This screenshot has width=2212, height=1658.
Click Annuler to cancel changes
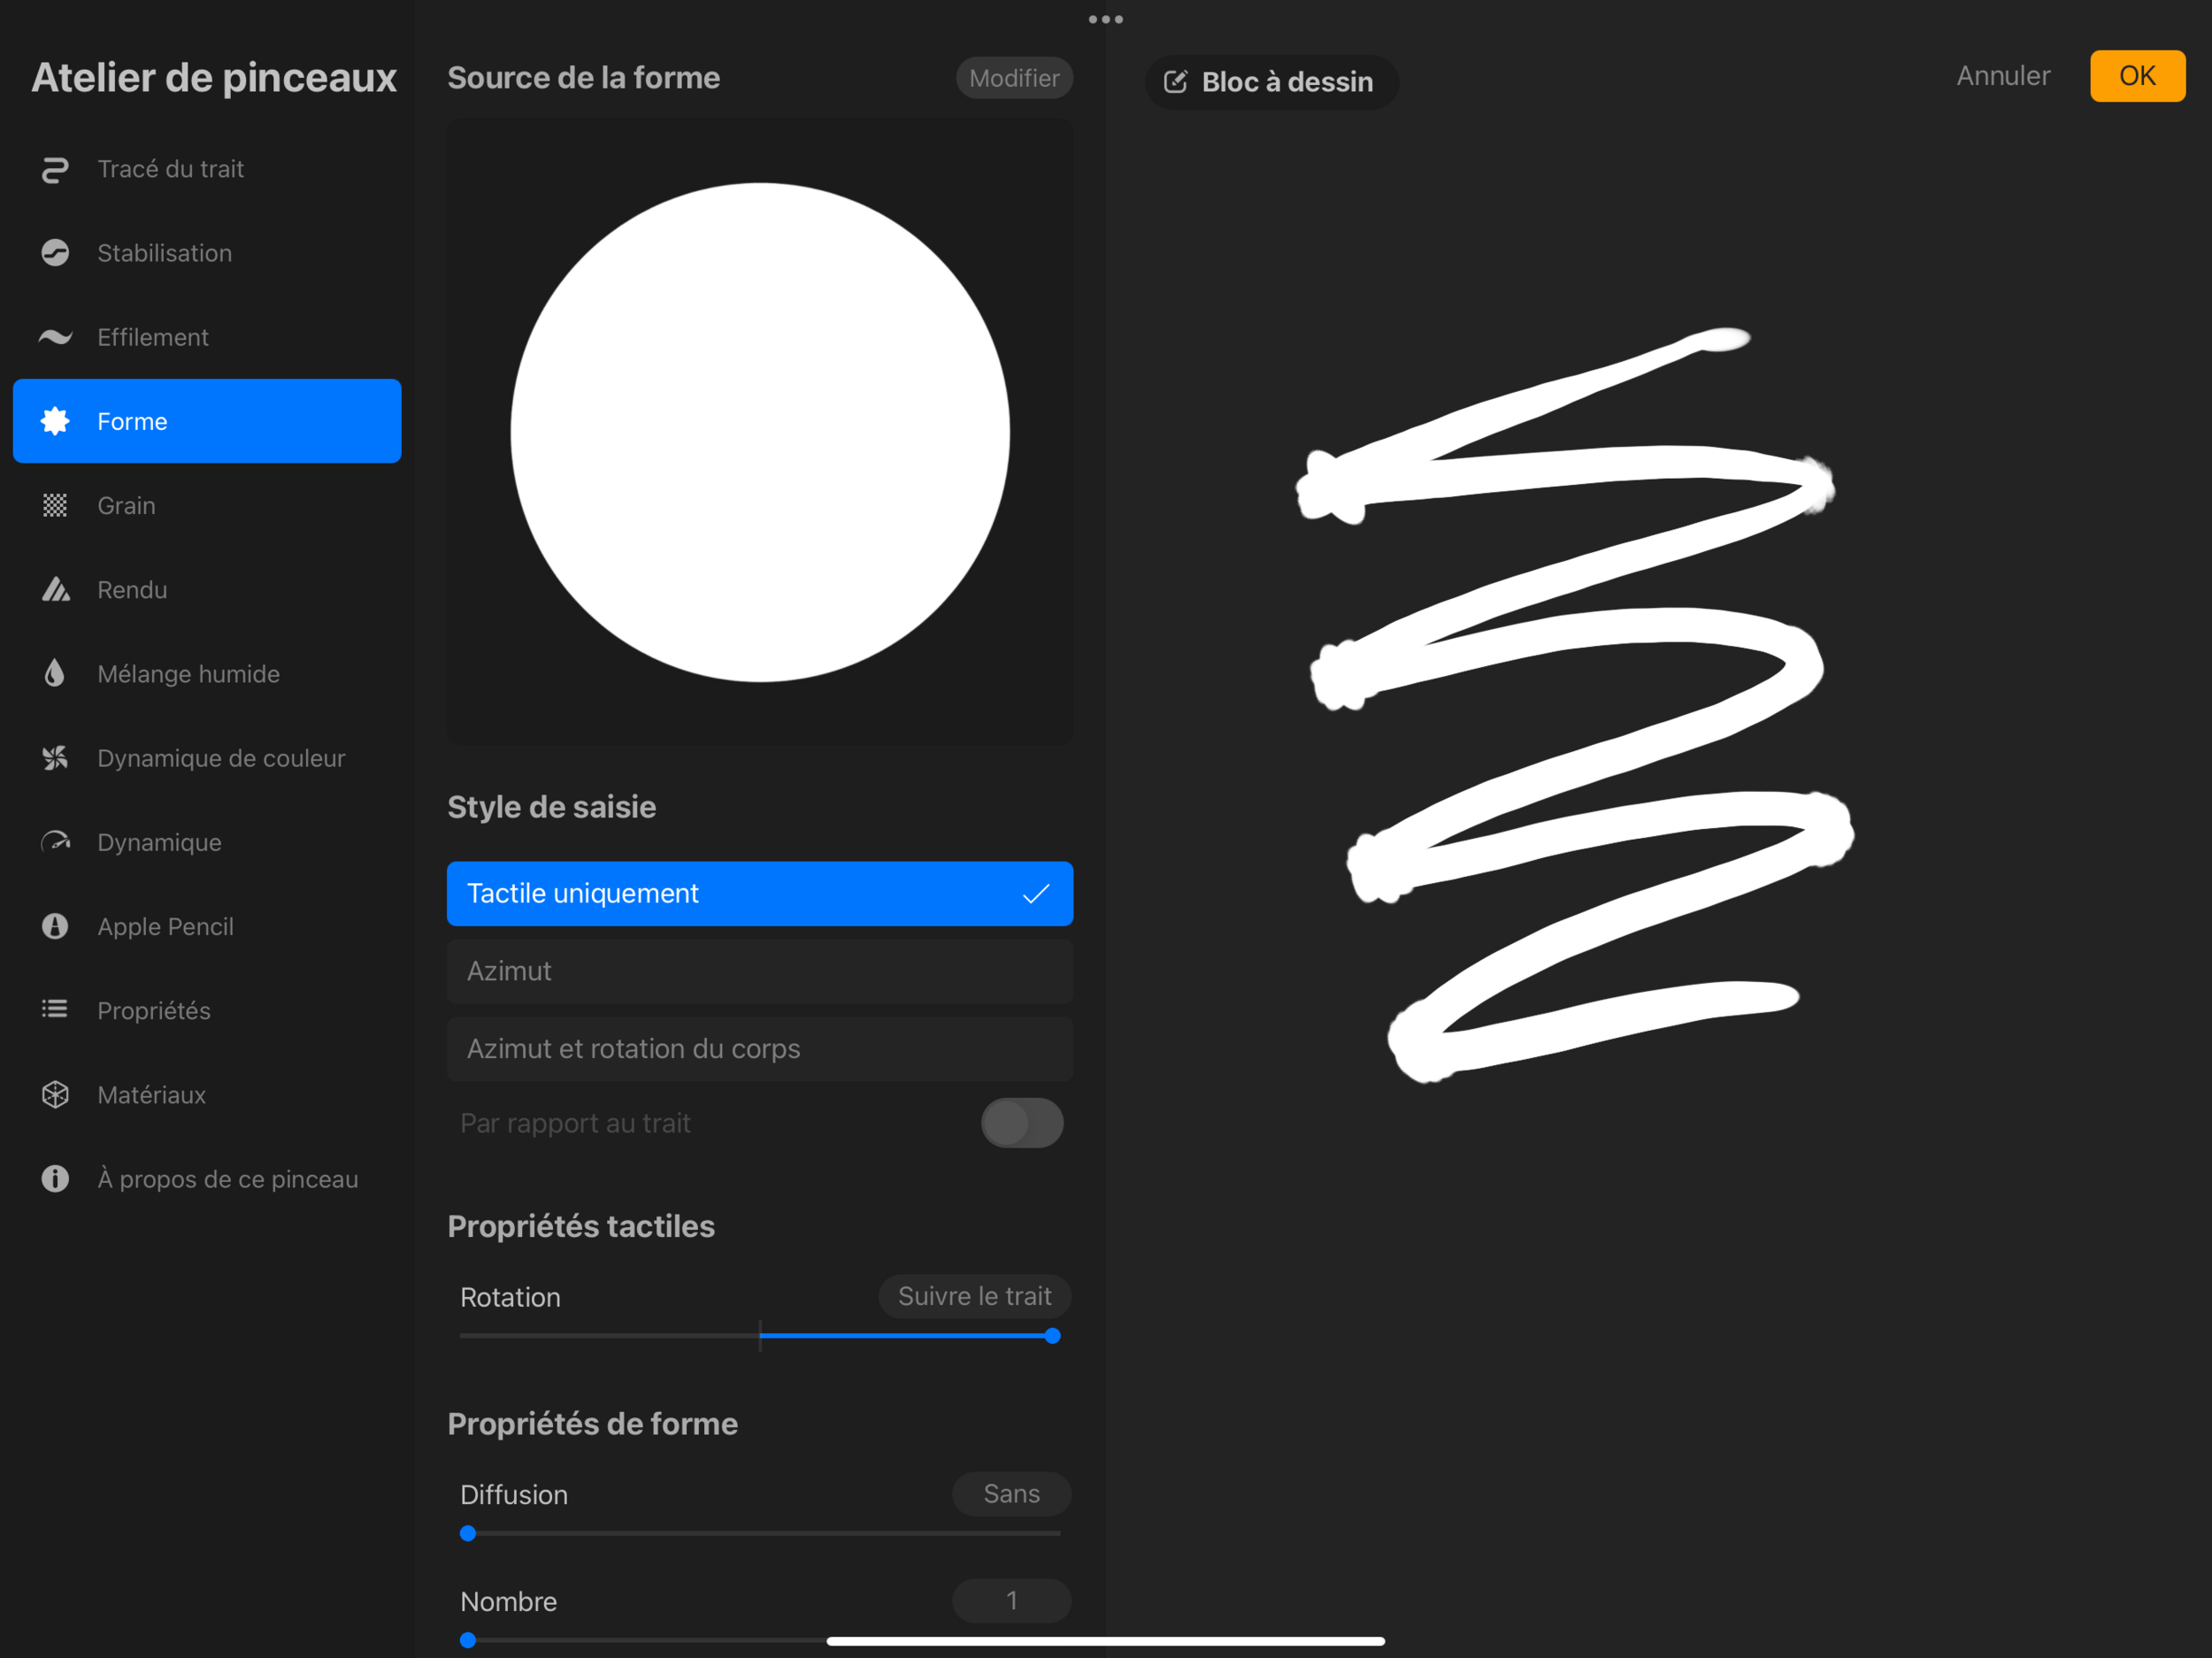tap(2002, 76)
